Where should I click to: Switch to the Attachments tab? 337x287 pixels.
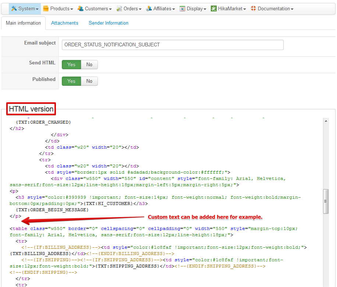pos(65,23)
